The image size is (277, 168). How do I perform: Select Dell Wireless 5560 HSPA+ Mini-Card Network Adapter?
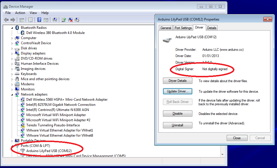tap(67, 100)
